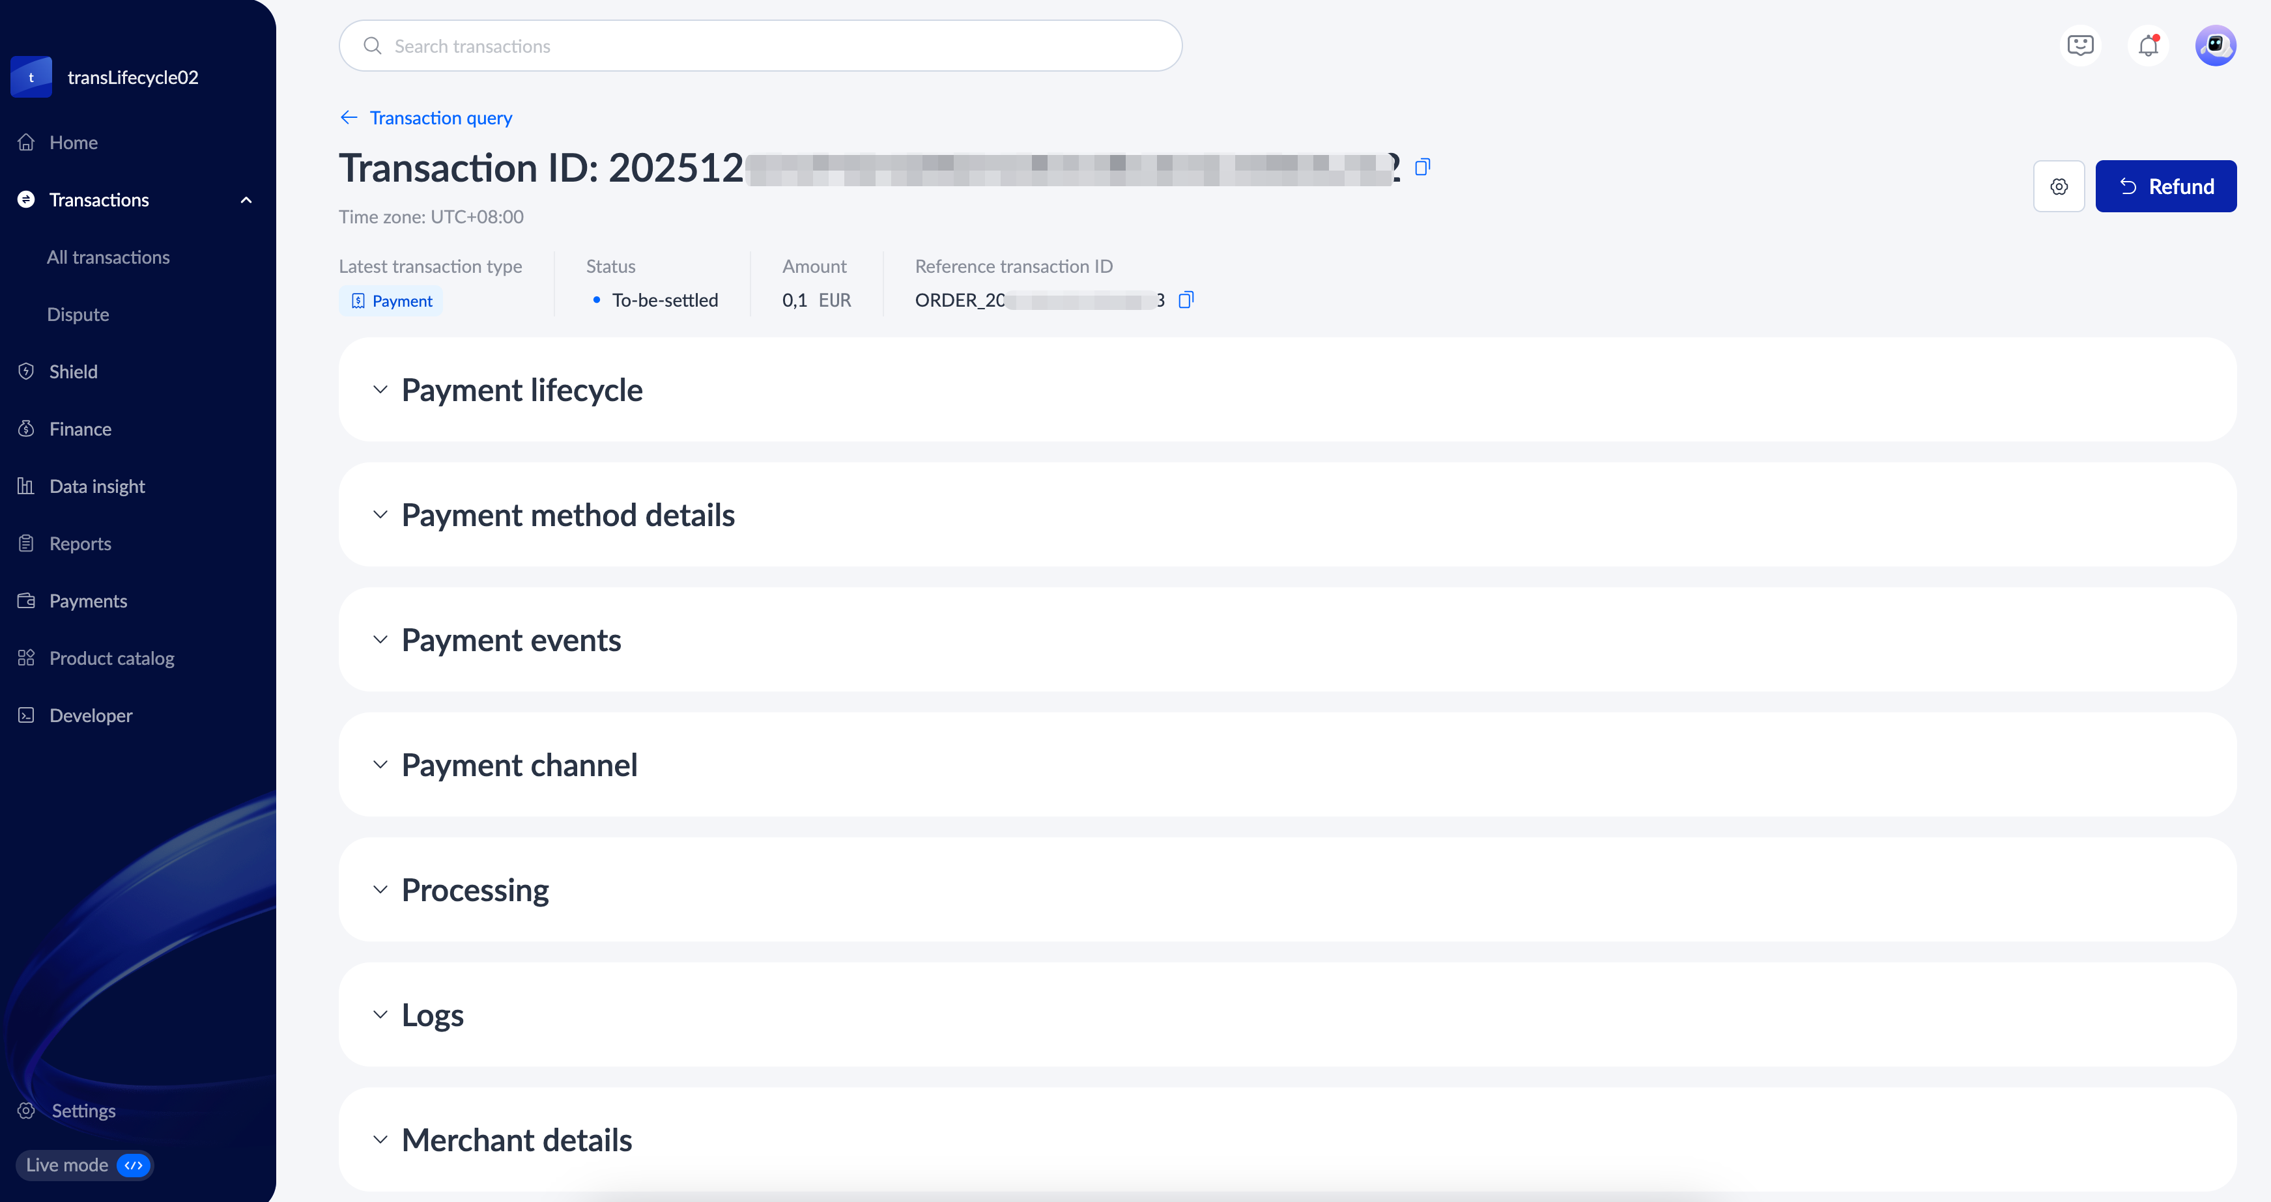Go to All transactions
Viewport: 2271px width, 1202px height.
[x=107, y=257]
